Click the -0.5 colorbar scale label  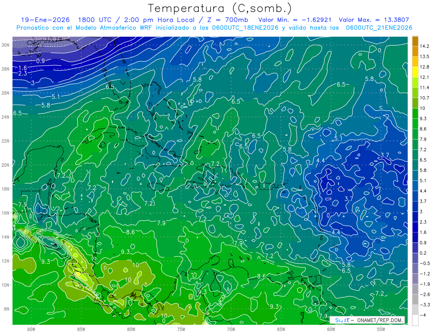tap(424, 263)
